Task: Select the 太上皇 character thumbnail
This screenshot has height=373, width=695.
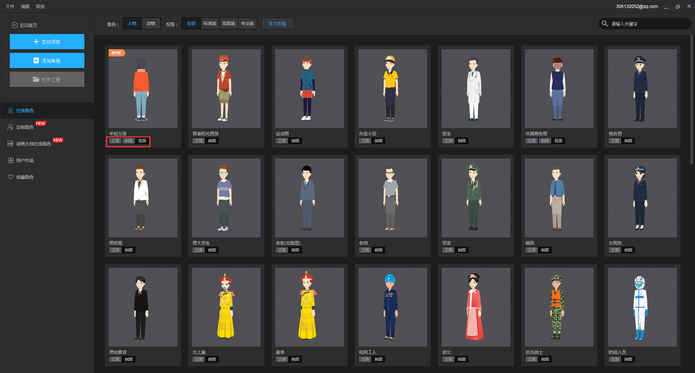Action: (x=226, y=307)
